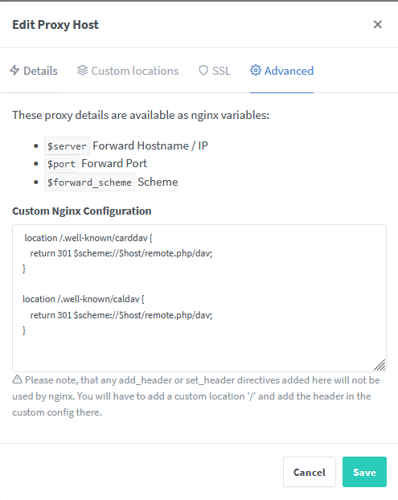The image size is (398, 500).
Task: Switch to the Details tab
Action: click(34, 71)
